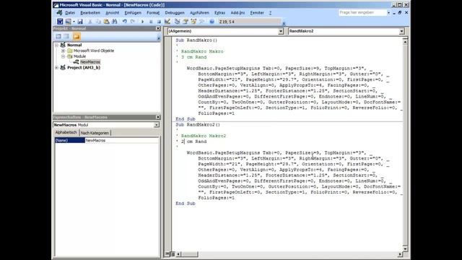This screenshot has height=260, width=462.
Task: Open the Frage hier eingeben dropdown arrow
Action: [388, 13]
